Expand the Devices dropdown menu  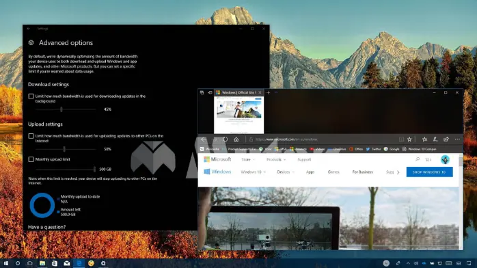pyautogui.click(x=286, y=172)
